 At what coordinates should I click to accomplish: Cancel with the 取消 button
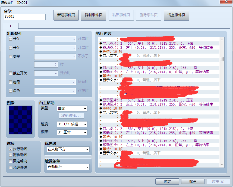point(193,181)
